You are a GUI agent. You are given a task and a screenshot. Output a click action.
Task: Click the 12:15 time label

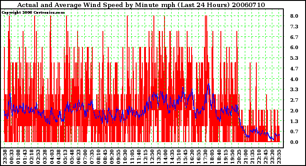[145, 157]
